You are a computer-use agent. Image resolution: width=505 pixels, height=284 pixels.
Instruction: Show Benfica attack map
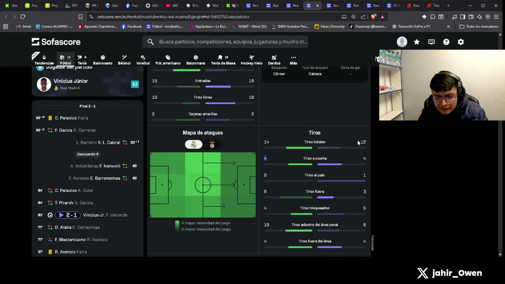212,145
